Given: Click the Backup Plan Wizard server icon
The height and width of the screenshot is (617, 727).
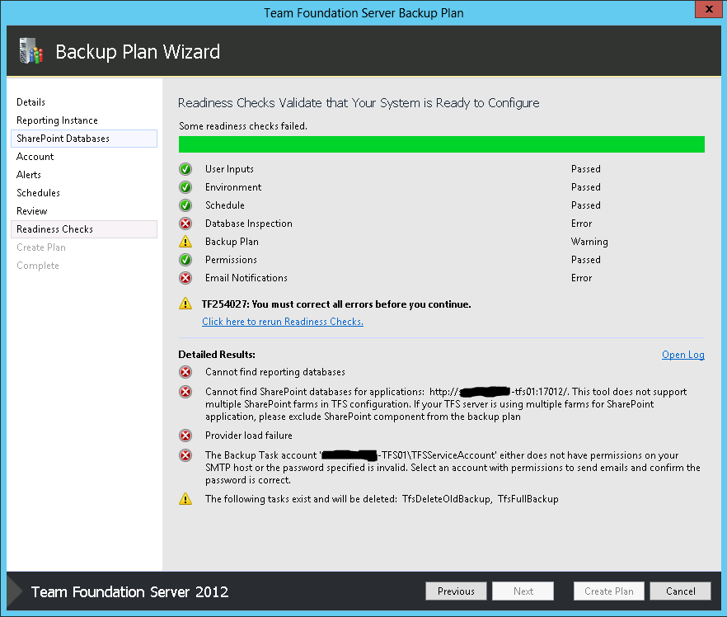Looking at the screenshot, I should (x=30, y=51).
